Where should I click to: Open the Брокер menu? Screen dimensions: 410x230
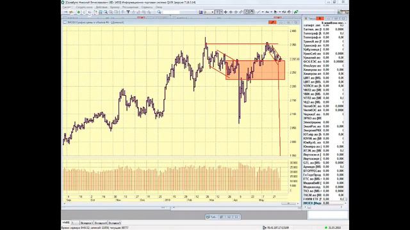[x=115, y=7]
